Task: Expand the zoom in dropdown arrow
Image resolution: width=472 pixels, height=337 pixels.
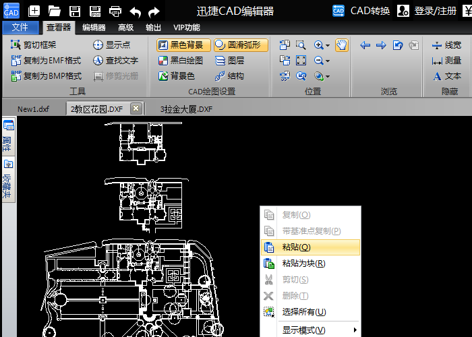Action: 328,45
